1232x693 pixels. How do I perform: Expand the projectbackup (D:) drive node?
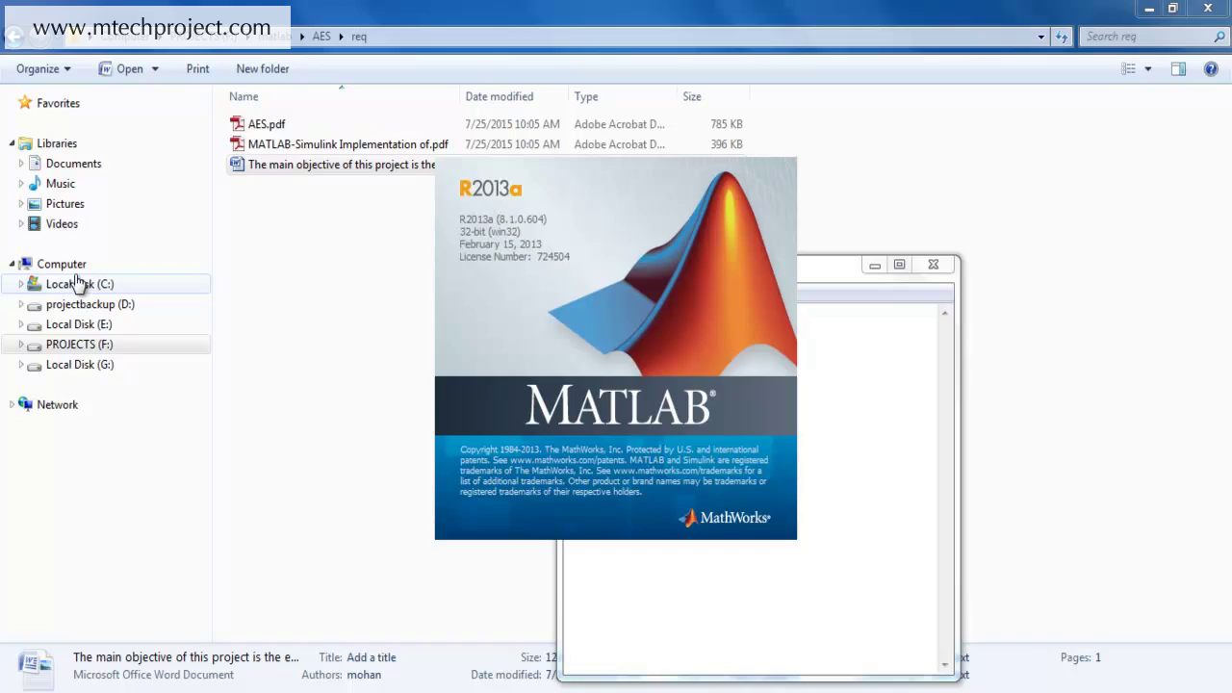(x=21, y=304)
